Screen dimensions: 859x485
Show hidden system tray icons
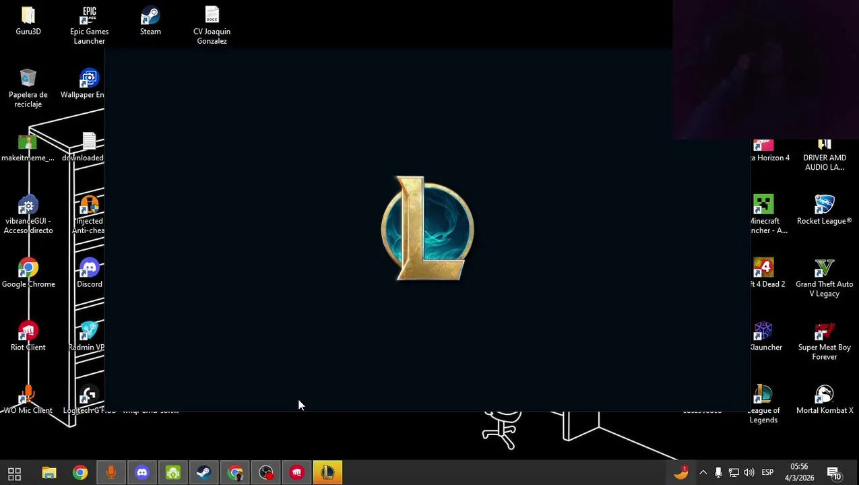[703, 473]
